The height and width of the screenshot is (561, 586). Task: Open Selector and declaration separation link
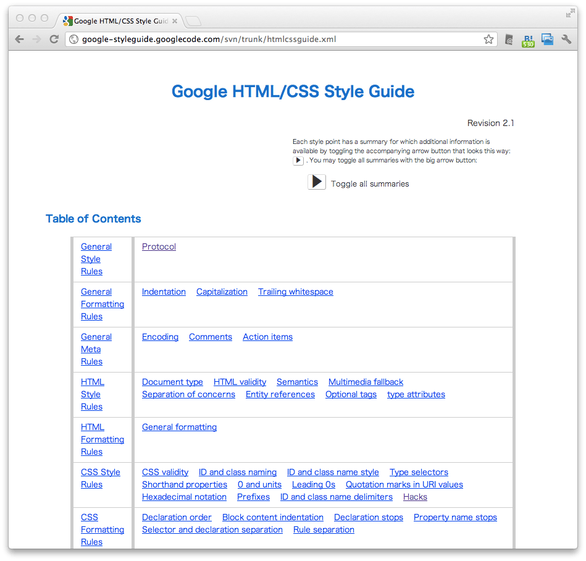pyautogui.click(x=212, y=529)
